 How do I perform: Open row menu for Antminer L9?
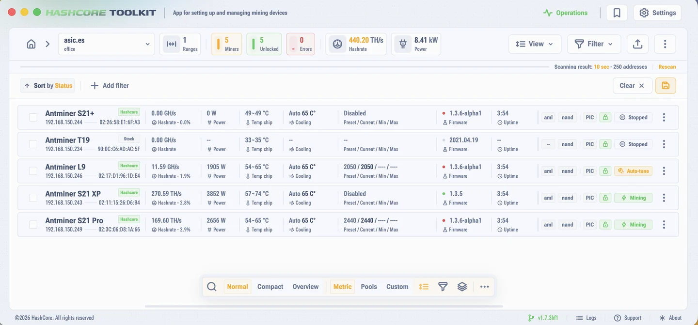[664, 171]
